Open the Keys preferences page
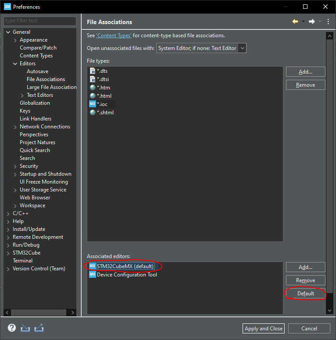This screenshot has height=340, width=336. pyautogui.click(x=25, y=111)
